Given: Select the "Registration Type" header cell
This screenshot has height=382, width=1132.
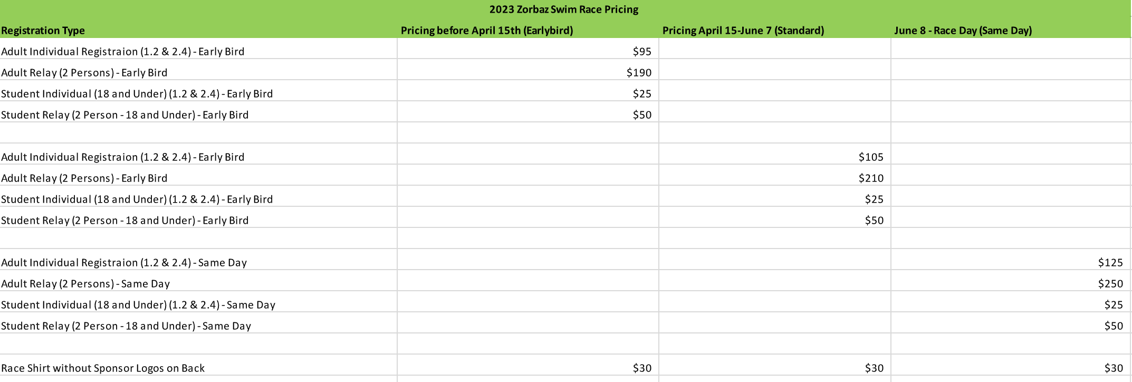Looking at the screenshot, I should (x=43, y=31).
